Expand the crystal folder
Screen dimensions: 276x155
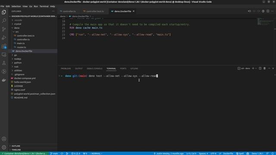click(18, 24)
